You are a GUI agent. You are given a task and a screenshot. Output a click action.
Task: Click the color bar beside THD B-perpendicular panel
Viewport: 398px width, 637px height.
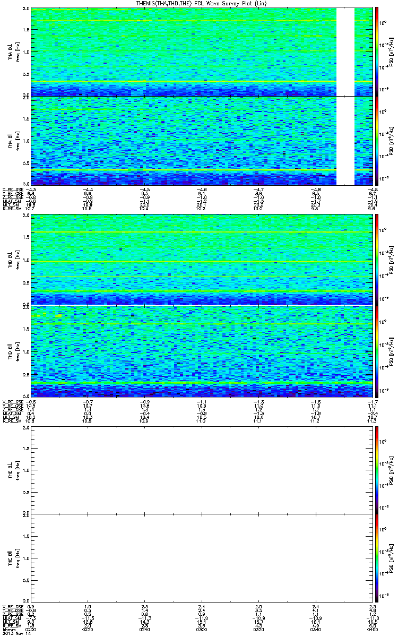(376, 260)
